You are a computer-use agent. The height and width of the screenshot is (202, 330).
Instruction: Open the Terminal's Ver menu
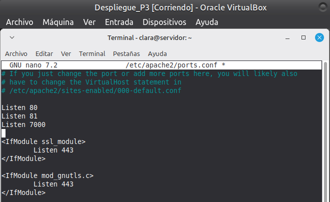pyautogui.click(x=66, y=53)
